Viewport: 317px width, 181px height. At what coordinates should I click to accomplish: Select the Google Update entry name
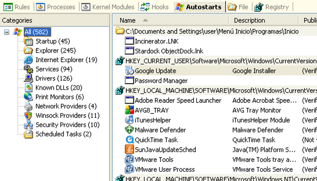pyautogui.click(x=155, y=71)
